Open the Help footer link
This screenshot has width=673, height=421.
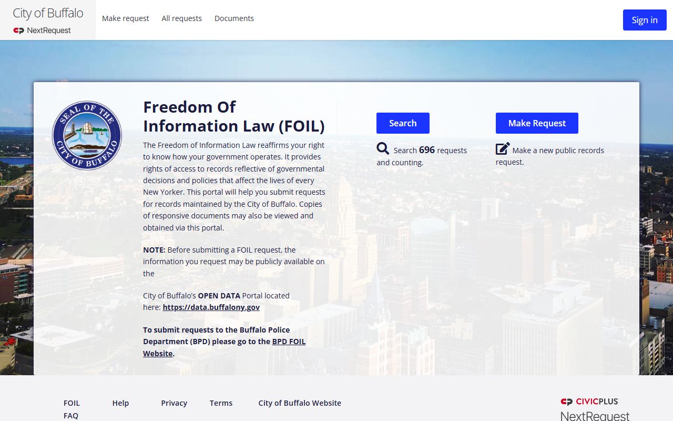coord(120,403)
